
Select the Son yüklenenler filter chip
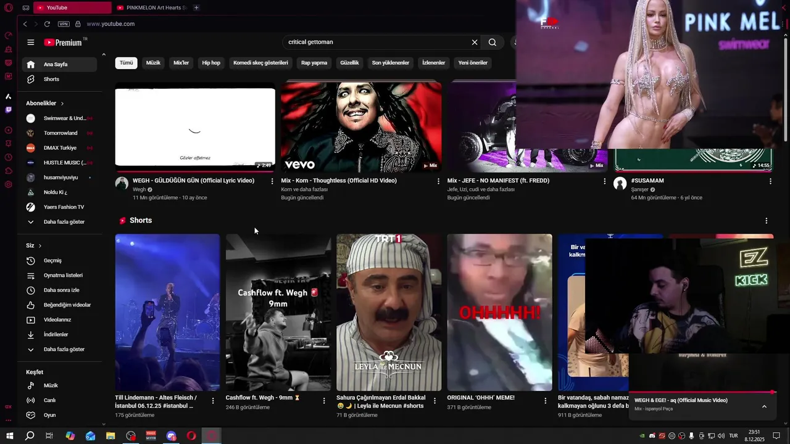[391, 63]
